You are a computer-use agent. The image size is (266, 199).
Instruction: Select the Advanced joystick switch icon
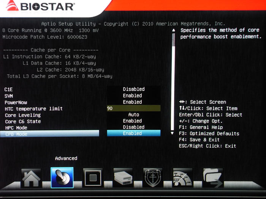click(62, 178)
